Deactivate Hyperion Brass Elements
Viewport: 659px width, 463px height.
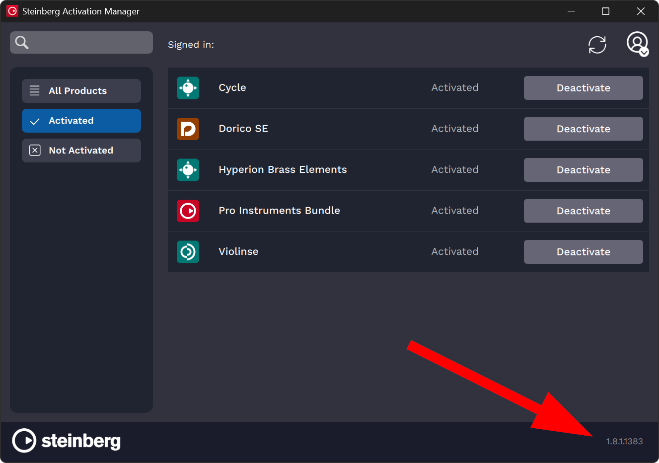pos(584,170)
